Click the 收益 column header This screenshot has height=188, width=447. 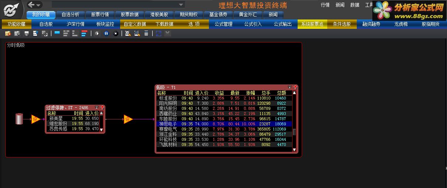pyautogui.click(x=219, y=93)
